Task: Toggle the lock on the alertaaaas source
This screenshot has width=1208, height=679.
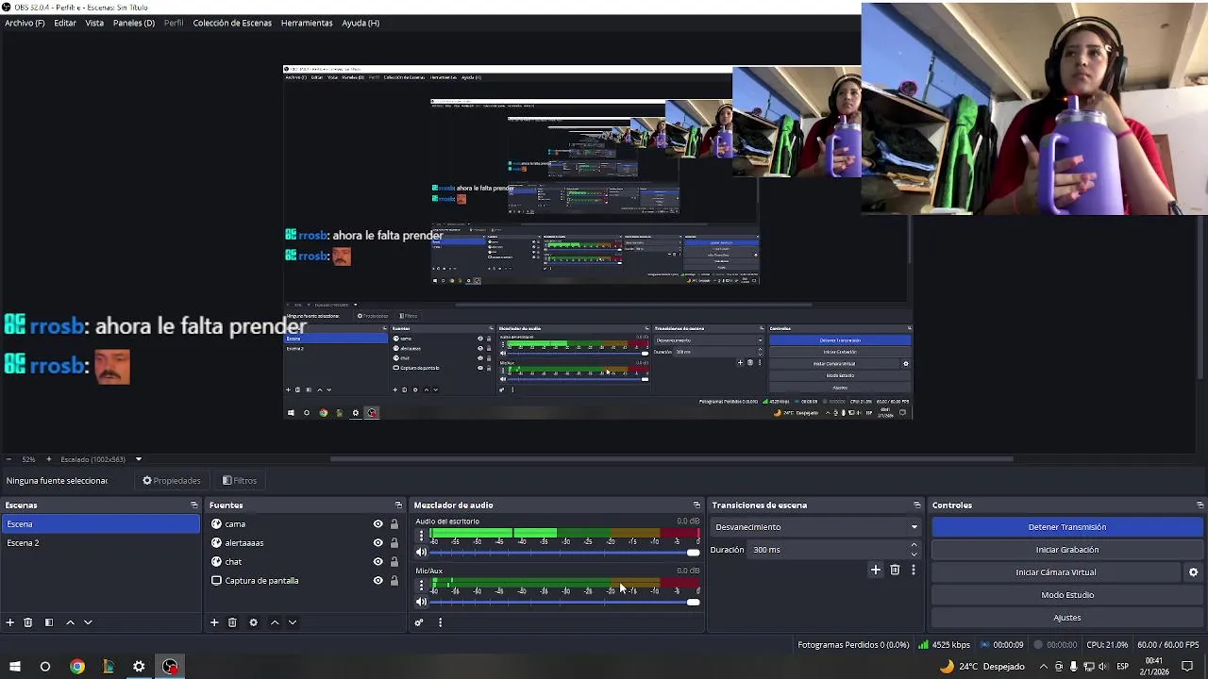Action: (x=394, y=543)
